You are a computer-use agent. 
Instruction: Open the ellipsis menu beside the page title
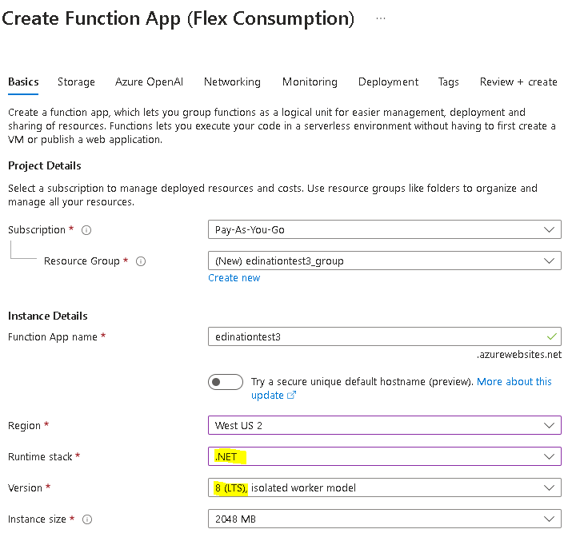click(x=381, y=18)
